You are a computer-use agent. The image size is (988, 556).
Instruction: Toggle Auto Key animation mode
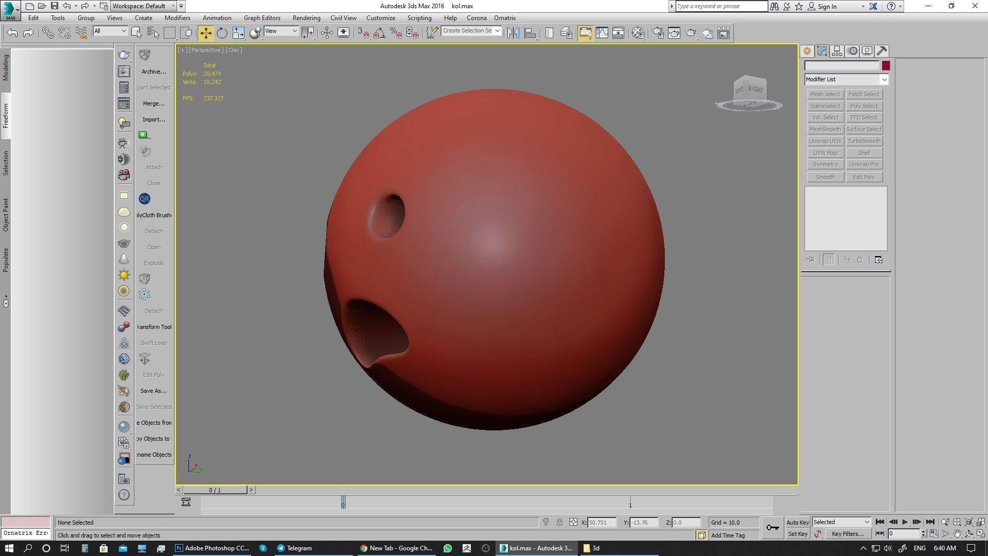click(798, 522)
